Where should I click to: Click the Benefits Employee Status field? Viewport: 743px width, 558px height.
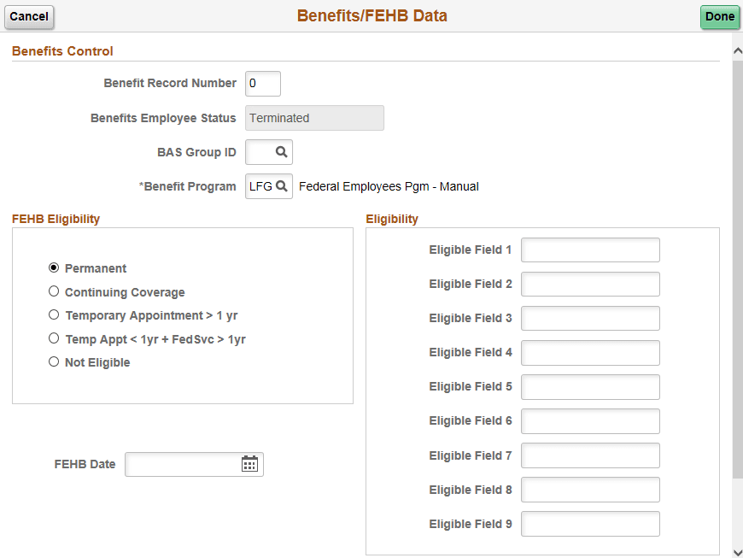tap(313, 117)
